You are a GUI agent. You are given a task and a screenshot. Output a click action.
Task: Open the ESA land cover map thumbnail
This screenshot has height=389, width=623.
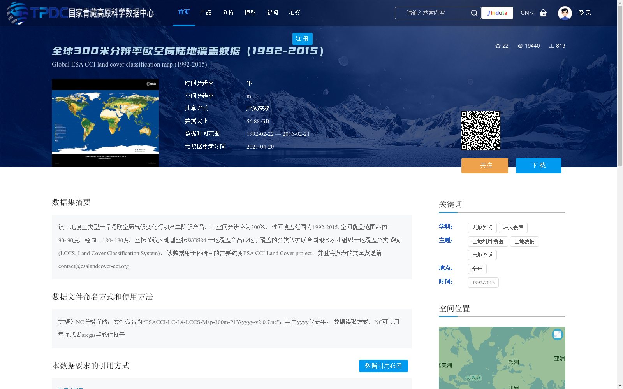105,123
